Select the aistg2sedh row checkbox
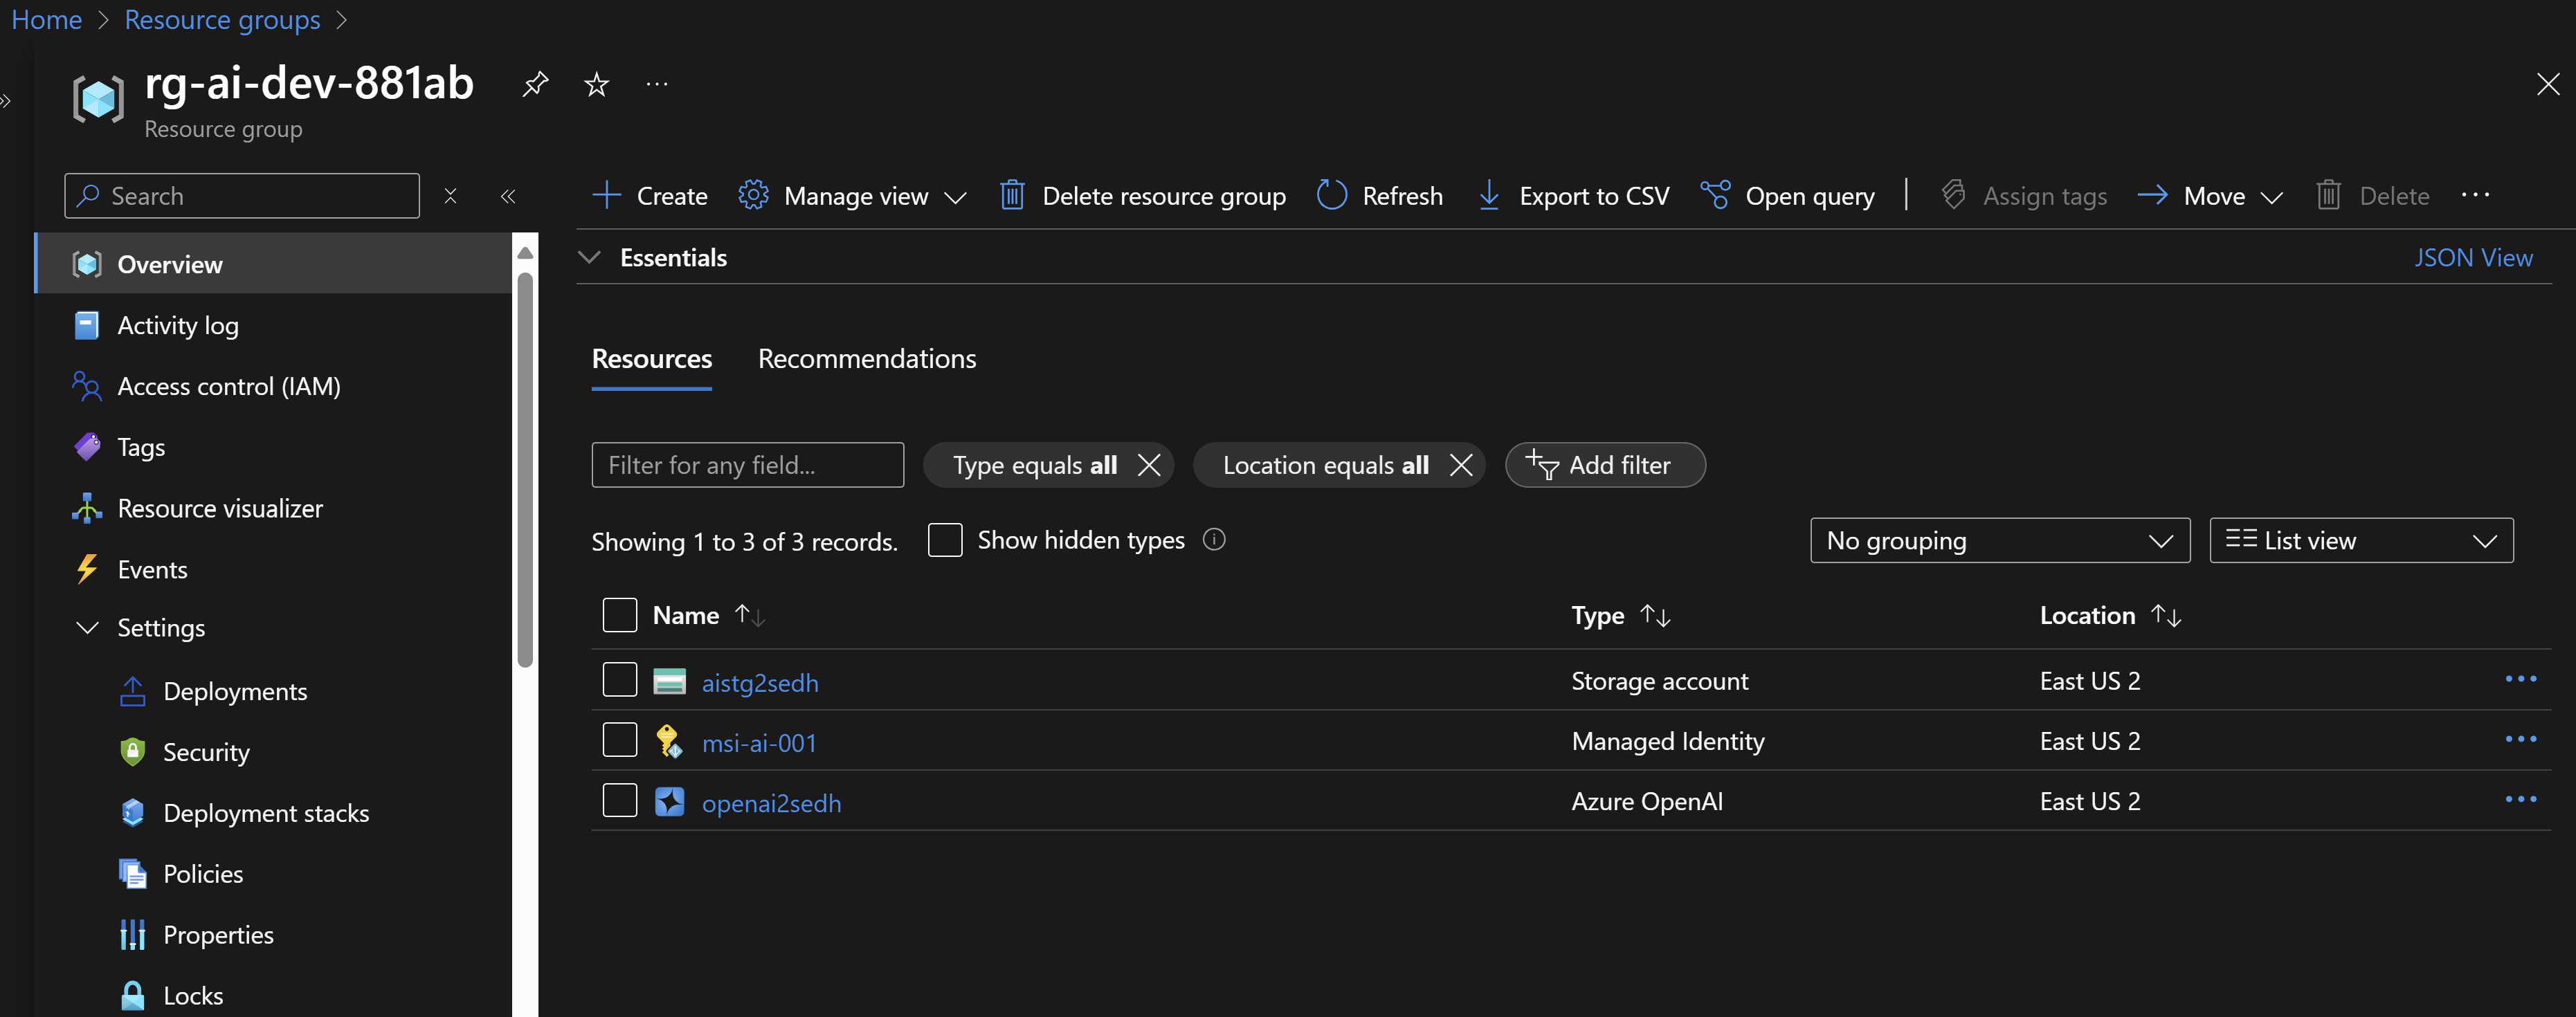 (620, 679)
